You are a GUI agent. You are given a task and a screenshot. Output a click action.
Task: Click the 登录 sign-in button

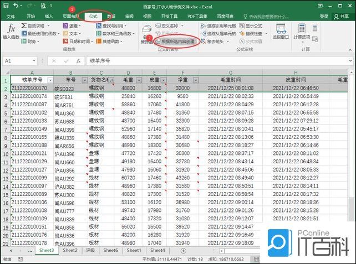pyautogui.click(x=324, y=17)
